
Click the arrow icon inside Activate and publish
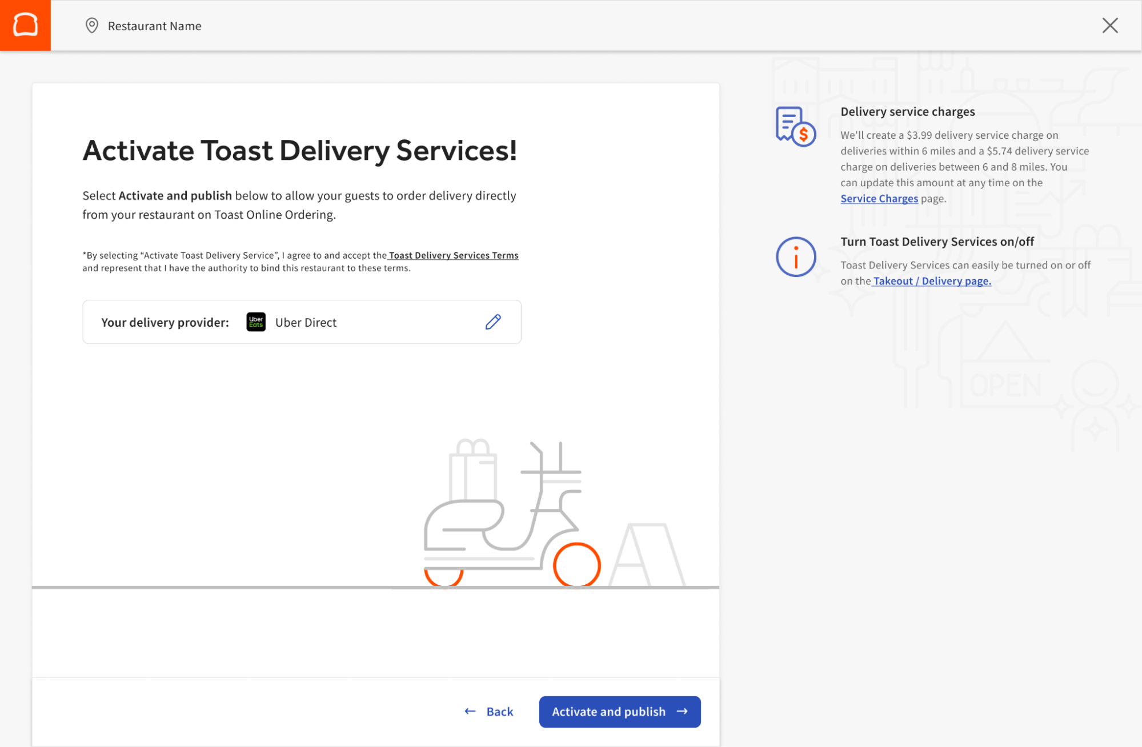683,712
